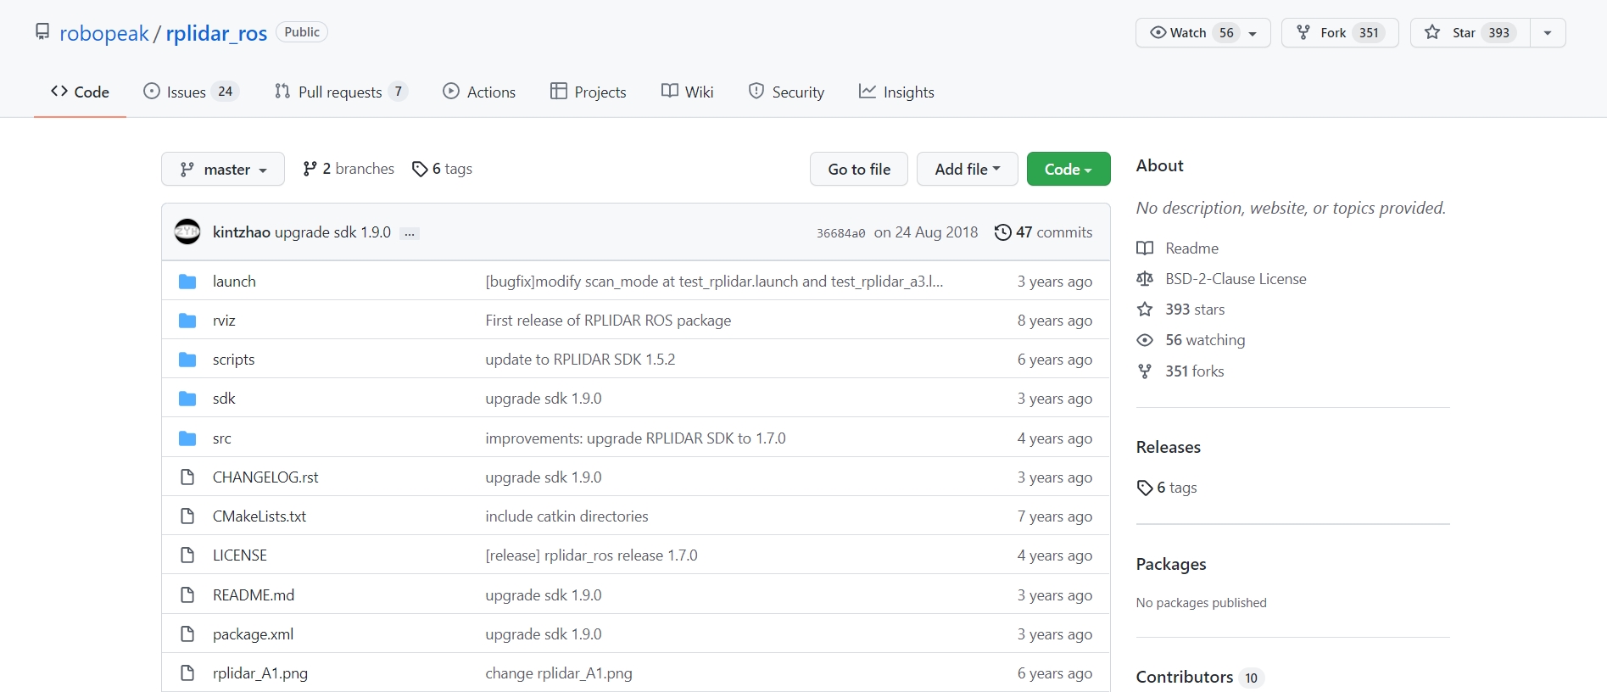
Task: Open the rplidar_ros repository link
Action: pos(216,33)
